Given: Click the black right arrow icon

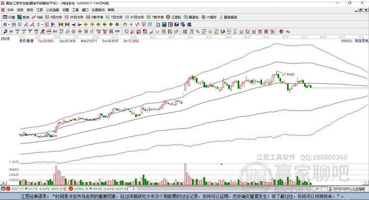Looking at the screenshot, I should coord(80,25).
